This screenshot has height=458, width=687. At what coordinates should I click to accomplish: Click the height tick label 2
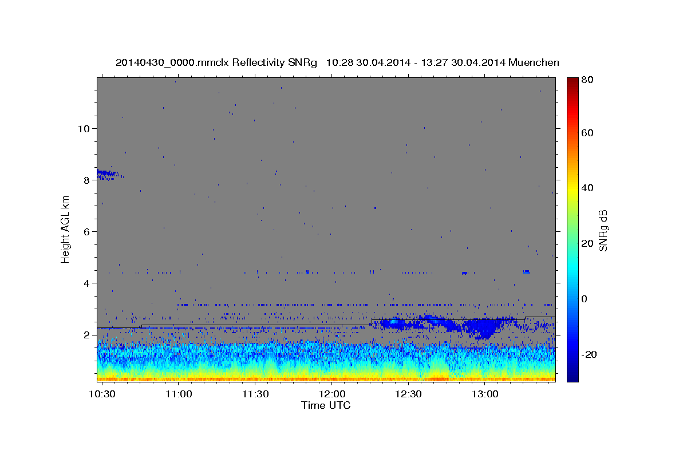click(x=88, y=334)
